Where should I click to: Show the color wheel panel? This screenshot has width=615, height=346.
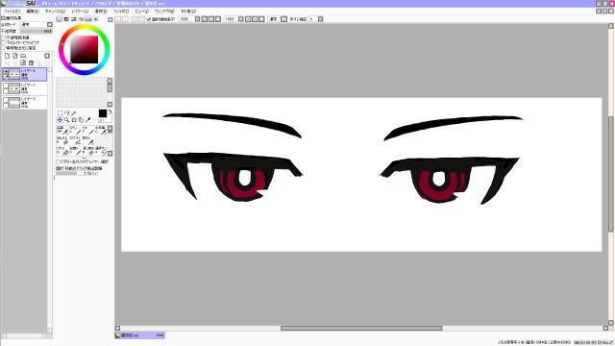coord(60,19)
